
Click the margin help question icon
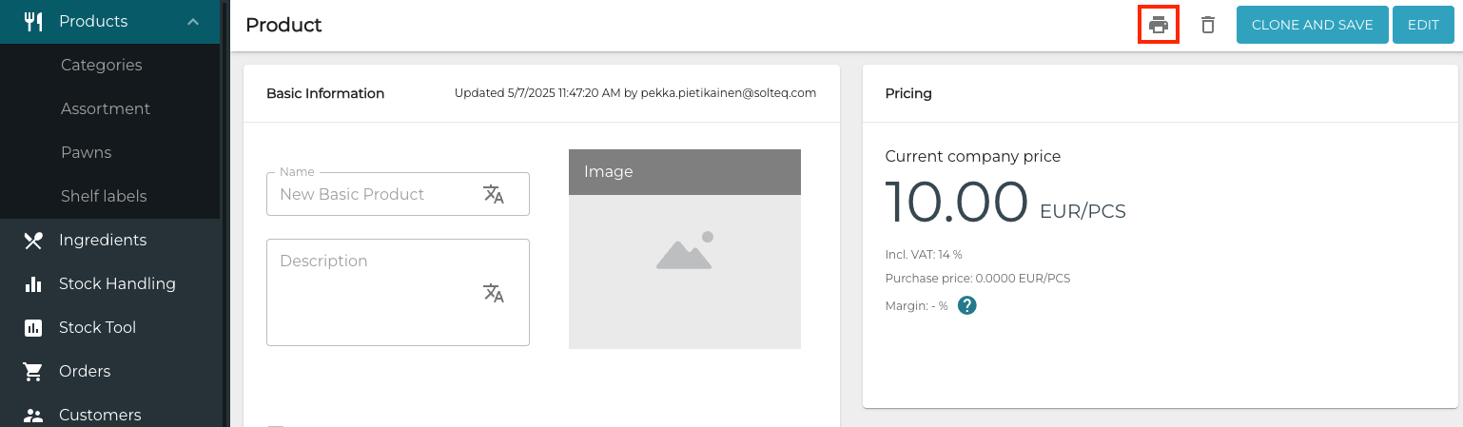(967, 305)
